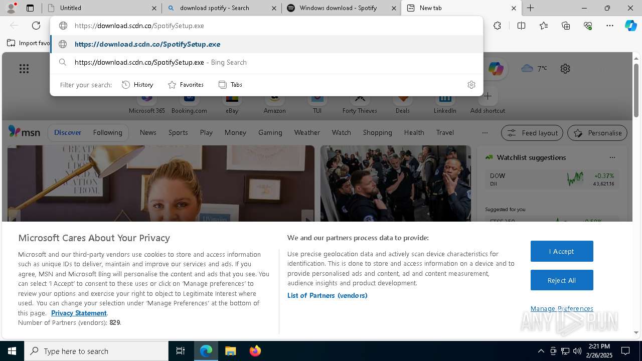Launch Firefox from the taskbar
The height and width of the screenshot is (361, 642).
[x=255, y=351]
